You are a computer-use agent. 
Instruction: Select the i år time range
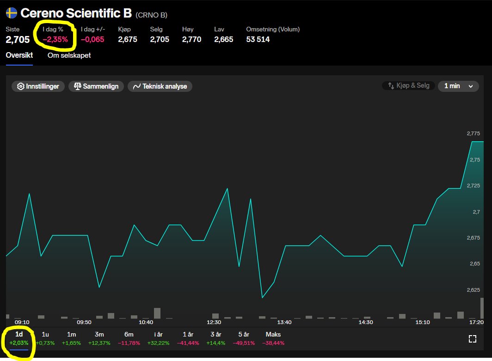point(158,338)
